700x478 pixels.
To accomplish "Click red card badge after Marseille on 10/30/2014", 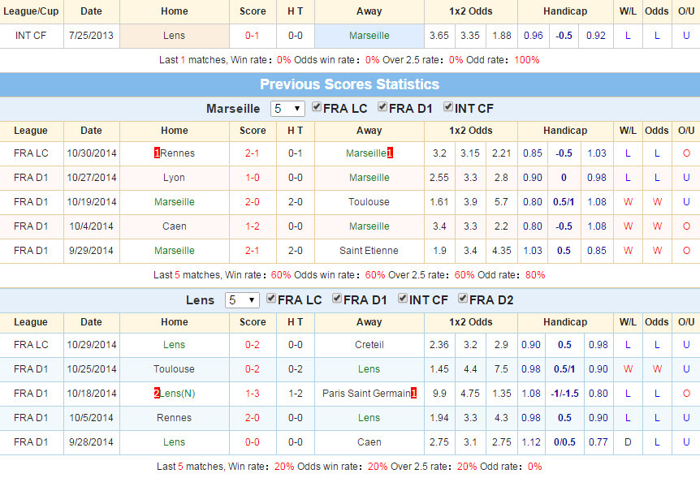I will tap(390, 153).
